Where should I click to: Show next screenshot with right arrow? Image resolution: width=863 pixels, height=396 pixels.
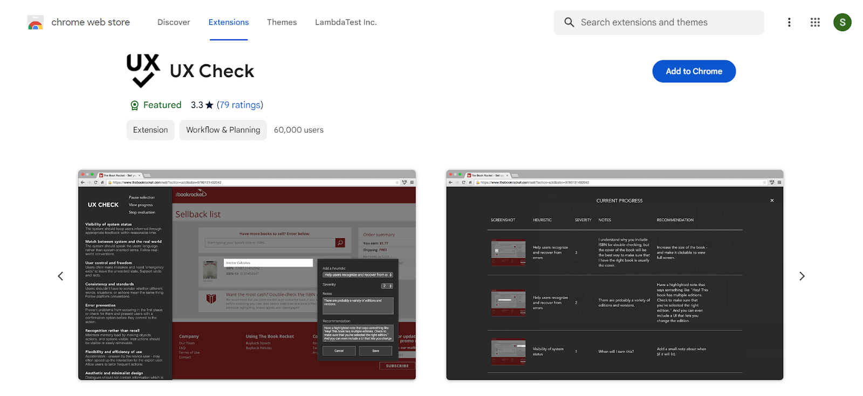point(802,276)
